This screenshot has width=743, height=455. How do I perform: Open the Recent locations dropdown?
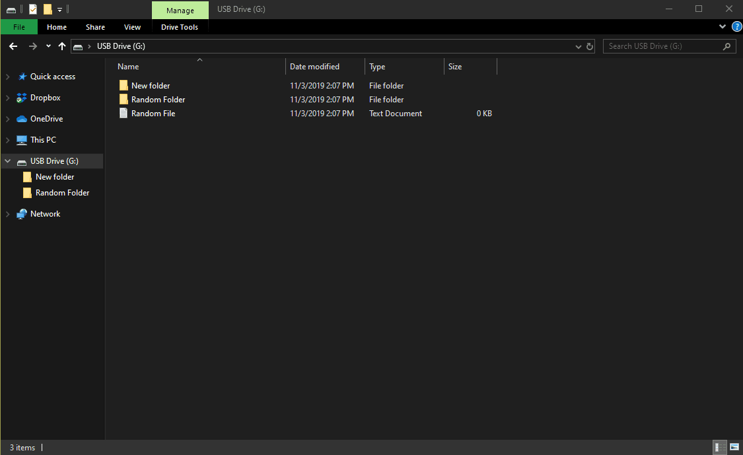[x=48, y=46]
